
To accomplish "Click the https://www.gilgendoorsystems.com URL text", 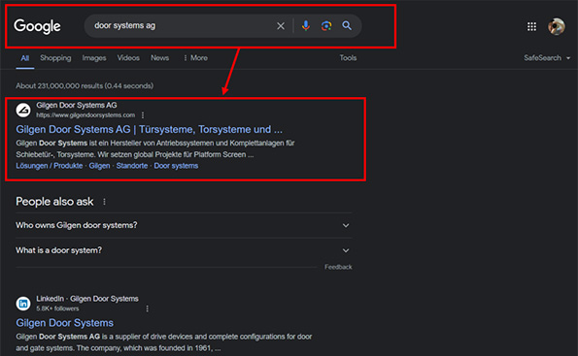I will click(x=85, y=115).
